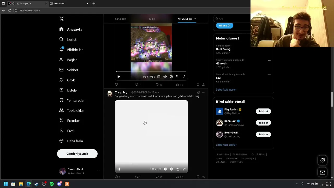Toggle captions on first video
Image resolution: width=334 pixels, height=188 pixels.
159,77
